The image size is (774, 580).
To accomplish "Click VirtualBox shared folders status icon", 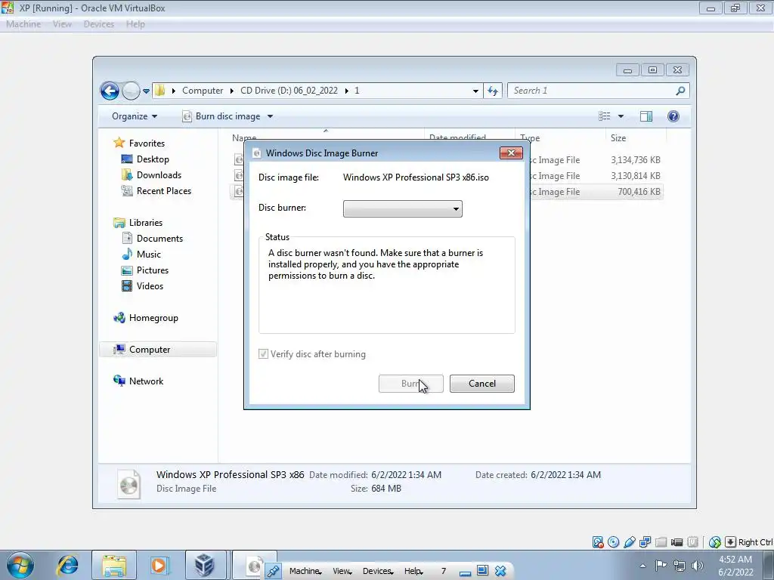I will tap(661, 542).
